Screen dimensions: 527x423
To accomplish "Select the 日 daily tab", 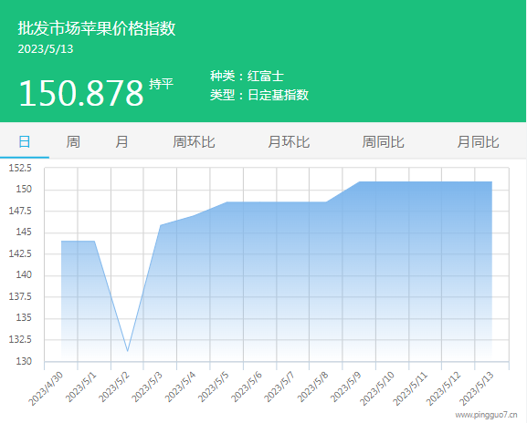I will click(24, 141).
